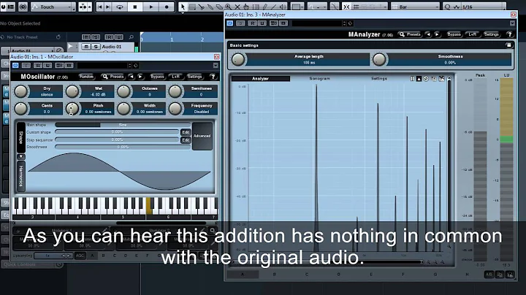
Task: Select the Glue tool
Action: (210, 7)
